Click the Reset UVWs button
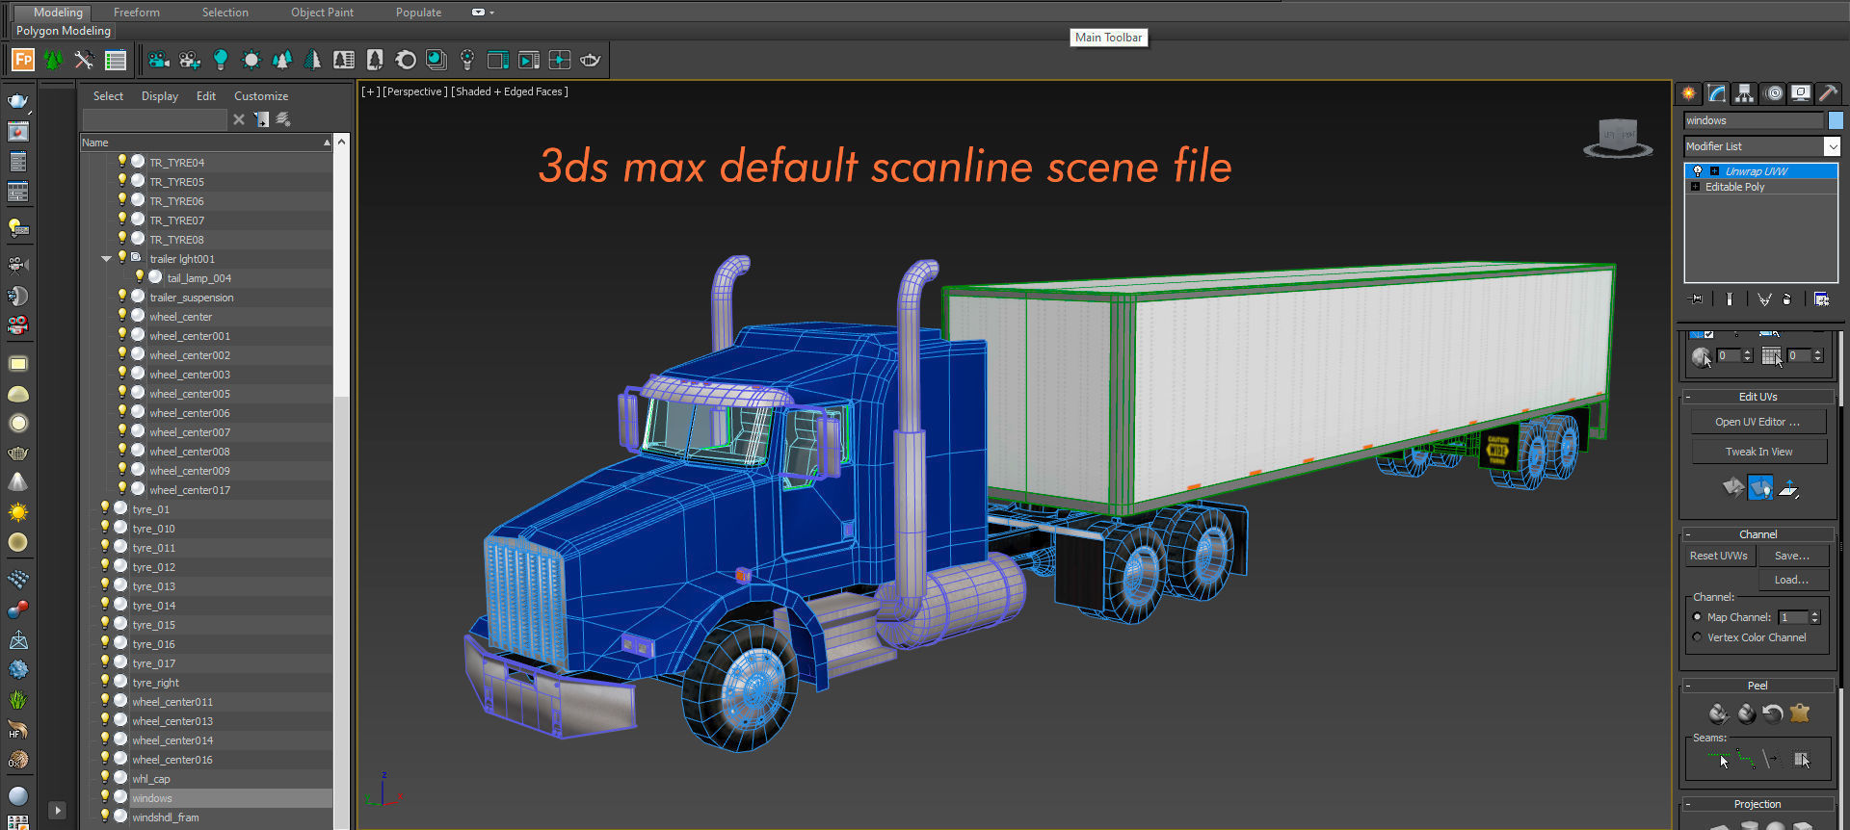This screenshot has width=1850, height=830. 1718,556
